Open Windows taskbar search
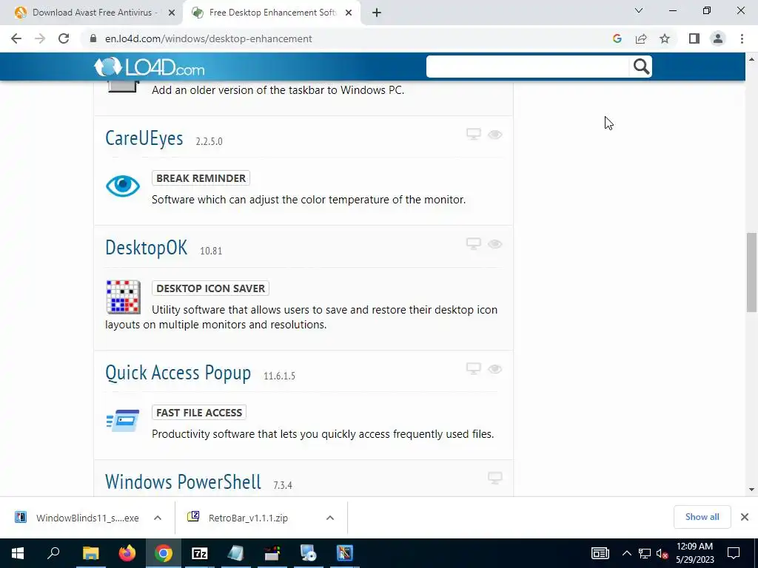The width and height of the screenshot is (758, 568). coord(53,553)
